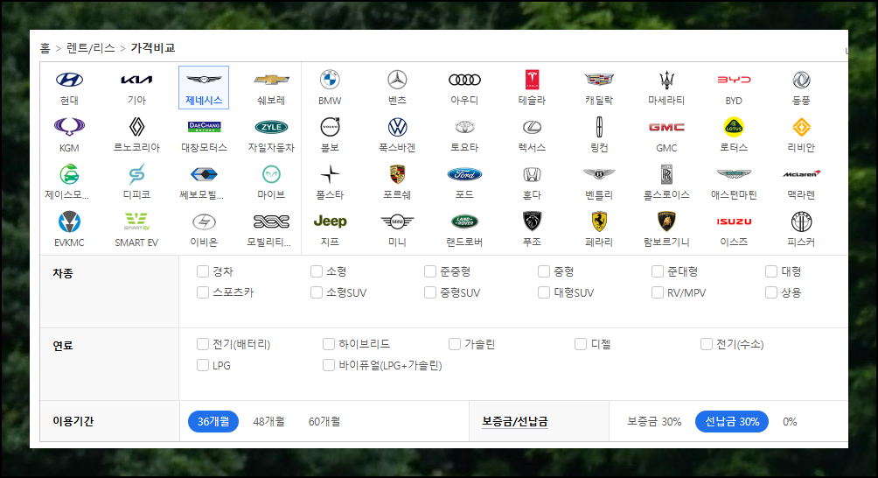Image resolution: width=878 pixels, height=478 pixels.
Task: Select the Polestar (폴스타) logo
Action: click(330, 174)
